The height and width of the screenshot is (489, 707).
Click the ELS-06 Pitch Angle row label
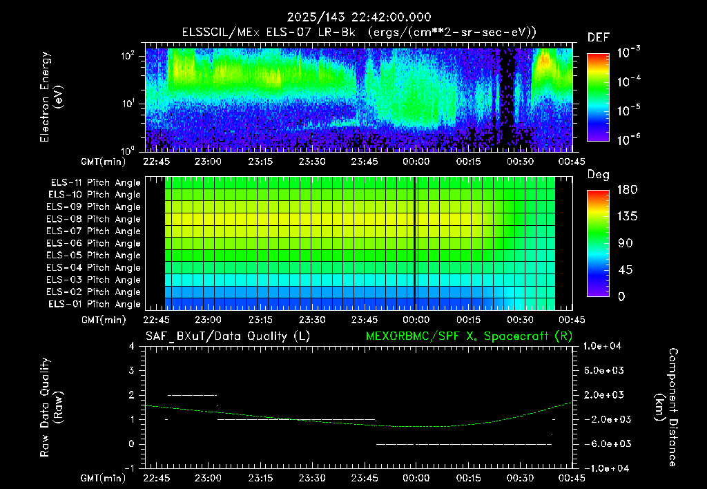pos(93,244)
